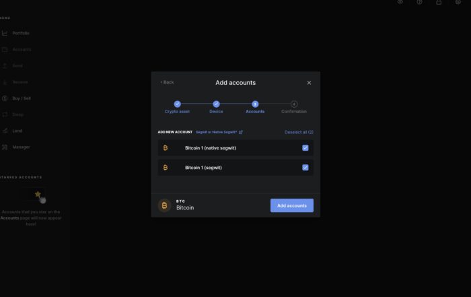
Task: Click the Crypto asset step circle
Action: click(x=177, y=104)
